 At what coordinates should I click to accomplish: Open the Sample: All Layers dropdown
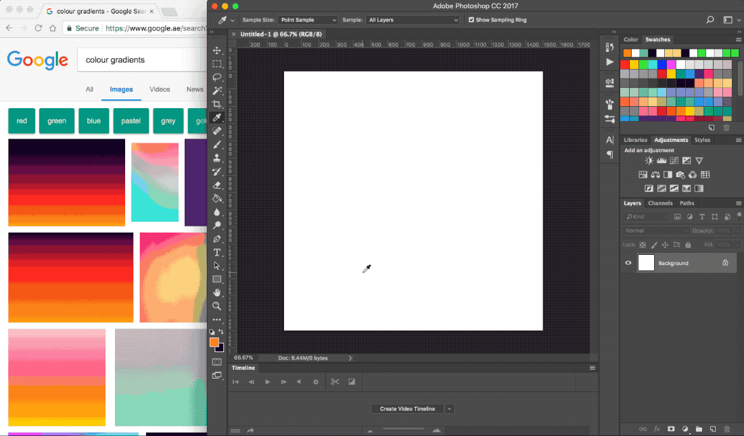coord(413,20)
